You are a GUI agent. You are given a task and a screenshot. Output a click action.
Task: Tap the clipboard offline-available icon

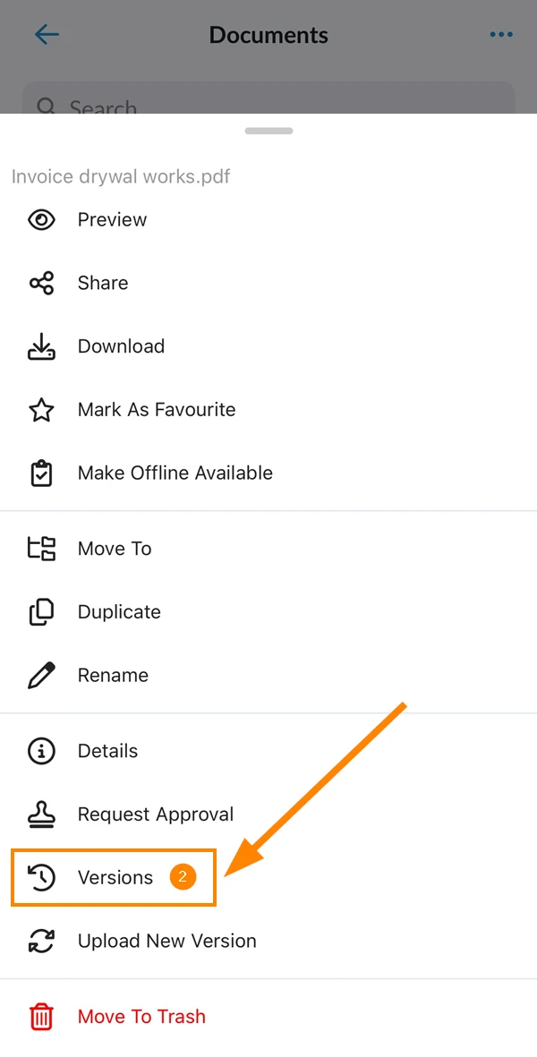pyautogui.click(x=42, y=473)
